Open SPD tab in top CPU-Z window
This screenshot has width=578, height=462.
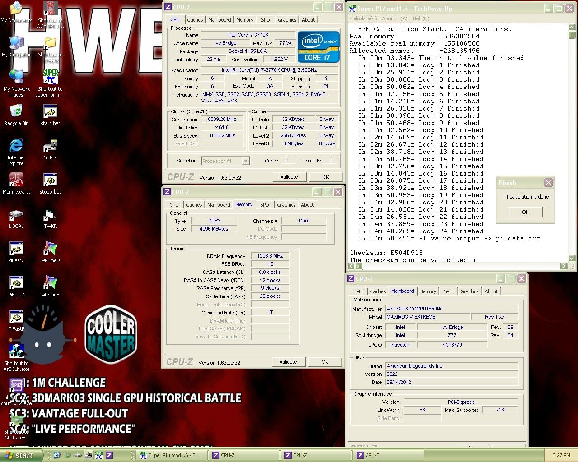click(x=266, y=20)
